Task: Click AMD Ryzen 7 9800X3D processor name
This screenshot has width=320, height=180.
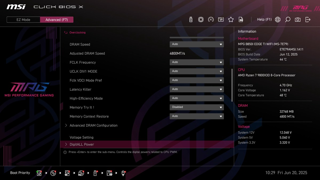Action: click(x=267, y=75)
